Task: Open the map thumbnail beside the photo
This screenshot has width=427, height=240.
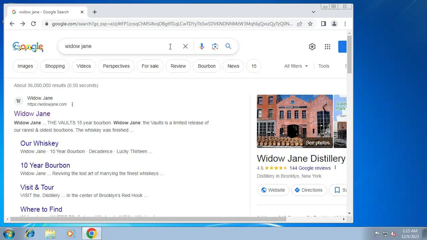Action: (x=340, y=108)
